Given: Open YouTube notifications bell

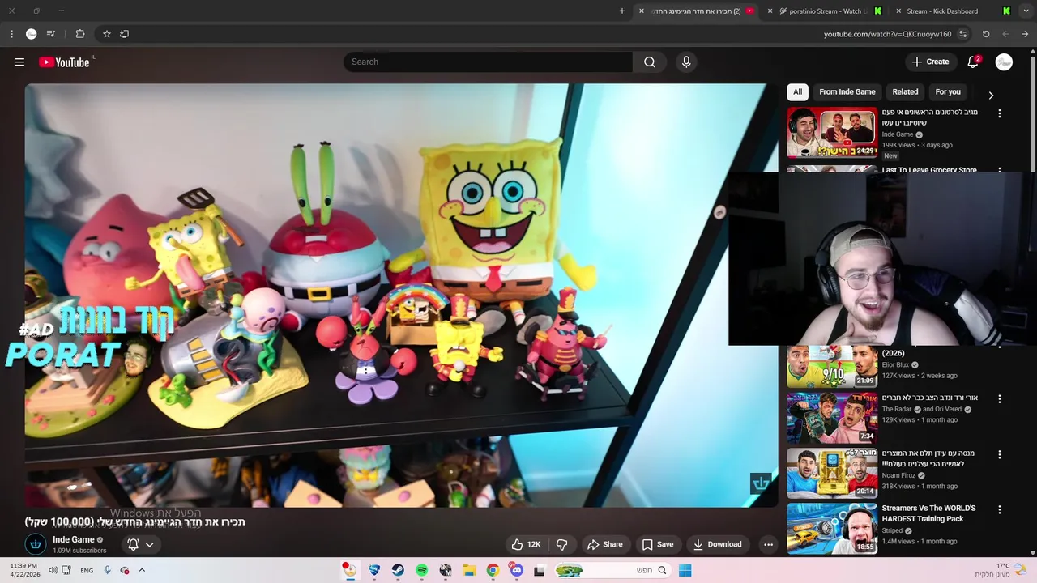Looking at the screenshot, I should pos(974,62).
